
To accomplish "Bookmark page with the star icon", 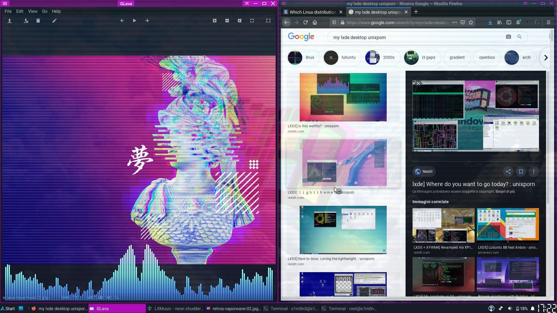I will coord(471,22).
